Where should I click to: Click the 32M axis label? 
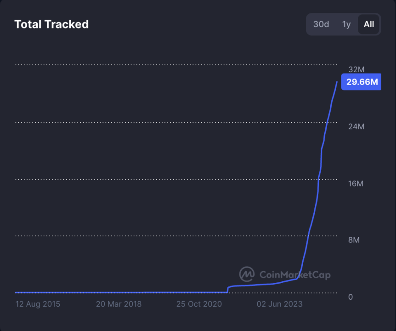click(x=356, y=69)
